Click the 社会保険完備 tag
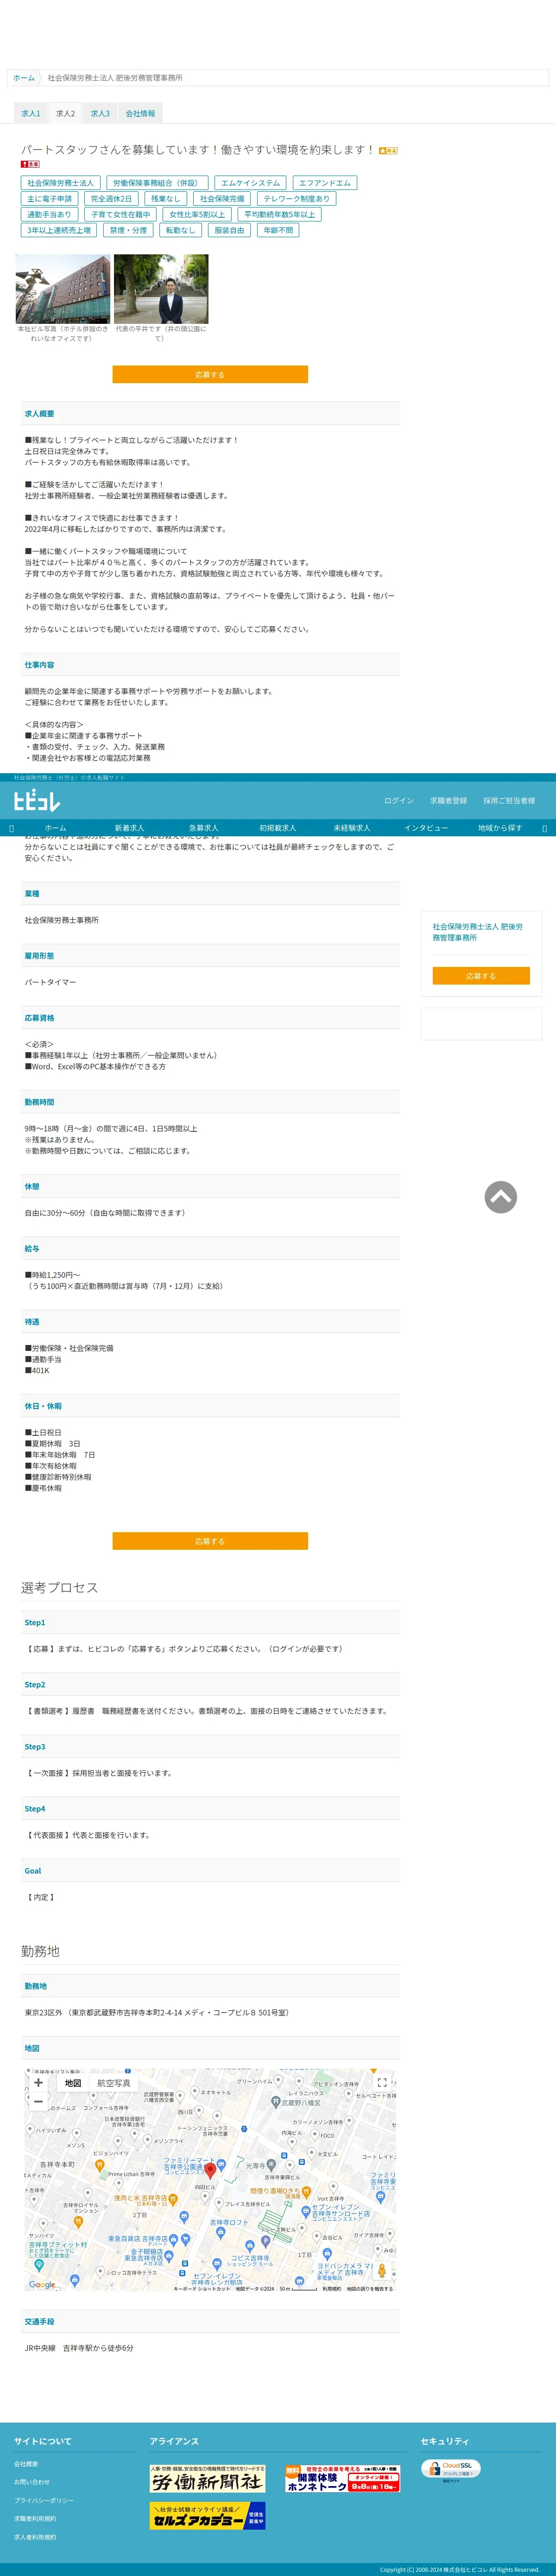The height and width of the screenshot is (2576, 556). pyautogui.click(x=222, y=199)
